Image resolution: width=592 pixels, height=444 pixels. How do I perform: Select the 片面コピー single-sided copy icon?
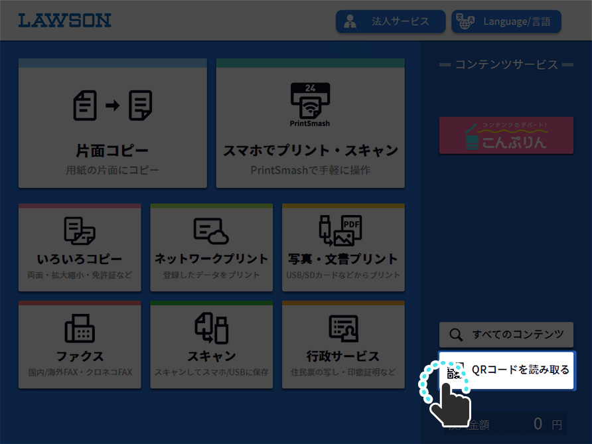(x=111, y=106)
